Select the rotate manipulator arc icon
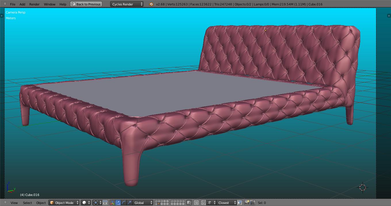This screenshot has height=206, width=391. [124, 203]
